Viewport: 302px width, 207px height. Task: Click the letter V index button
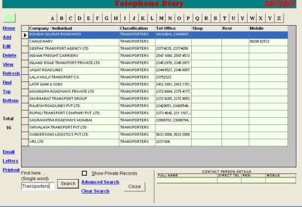click(243, 18)
